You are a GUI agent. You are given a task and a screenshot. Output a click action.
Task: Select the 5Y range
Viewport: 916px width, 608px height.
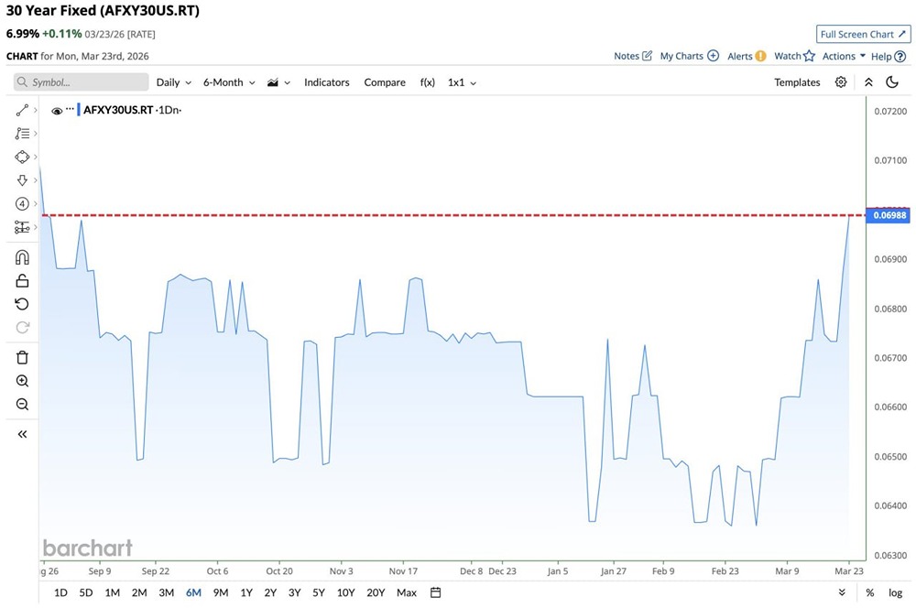pyautogui.click(x=319, y=592)
